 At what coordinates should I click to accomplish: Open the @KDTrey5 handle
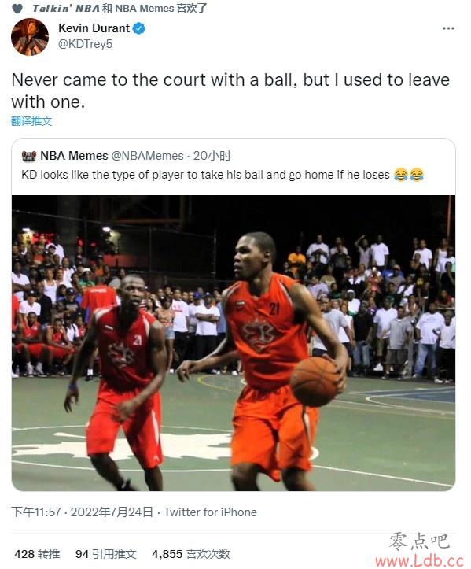coord(86,44)
